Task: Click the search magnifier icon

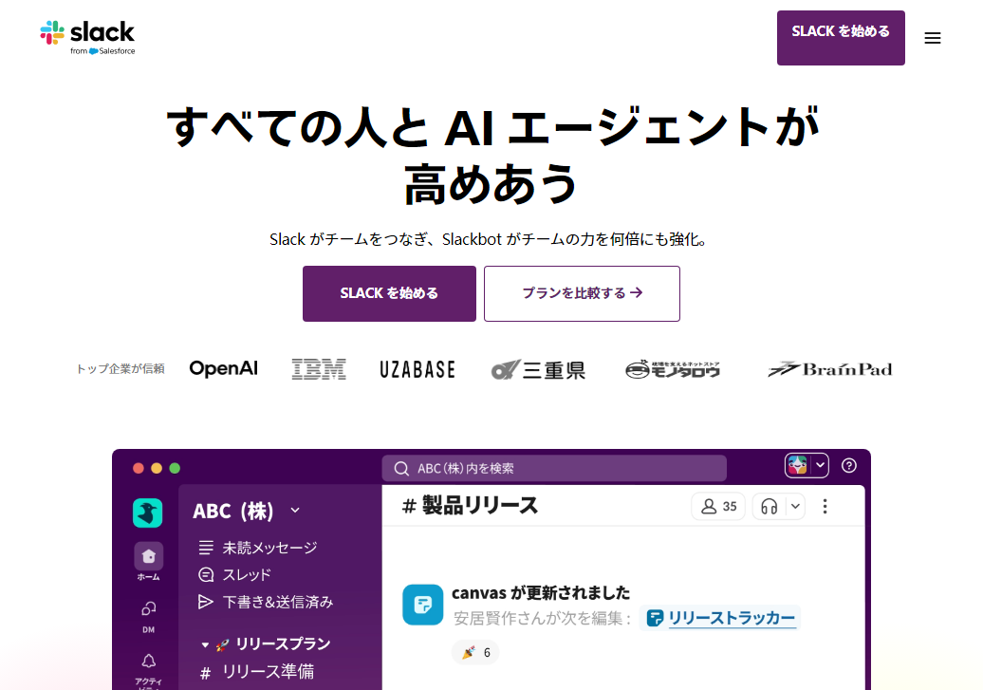Action: [401, 469]
